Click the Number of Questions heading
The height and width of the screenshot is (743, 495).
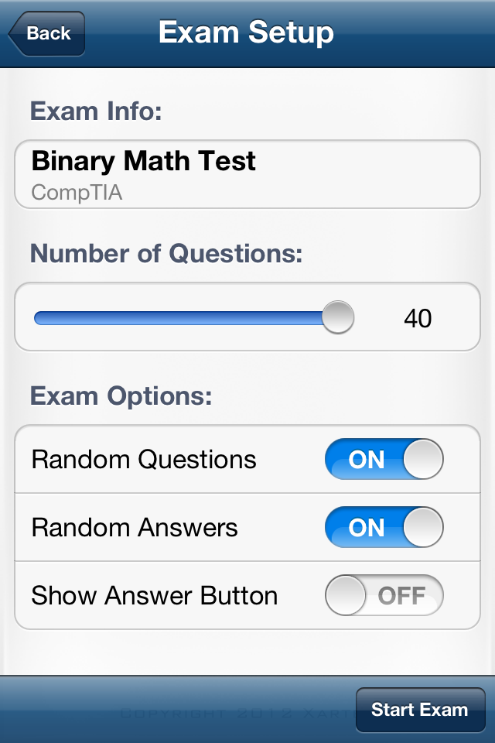[166, 253]
